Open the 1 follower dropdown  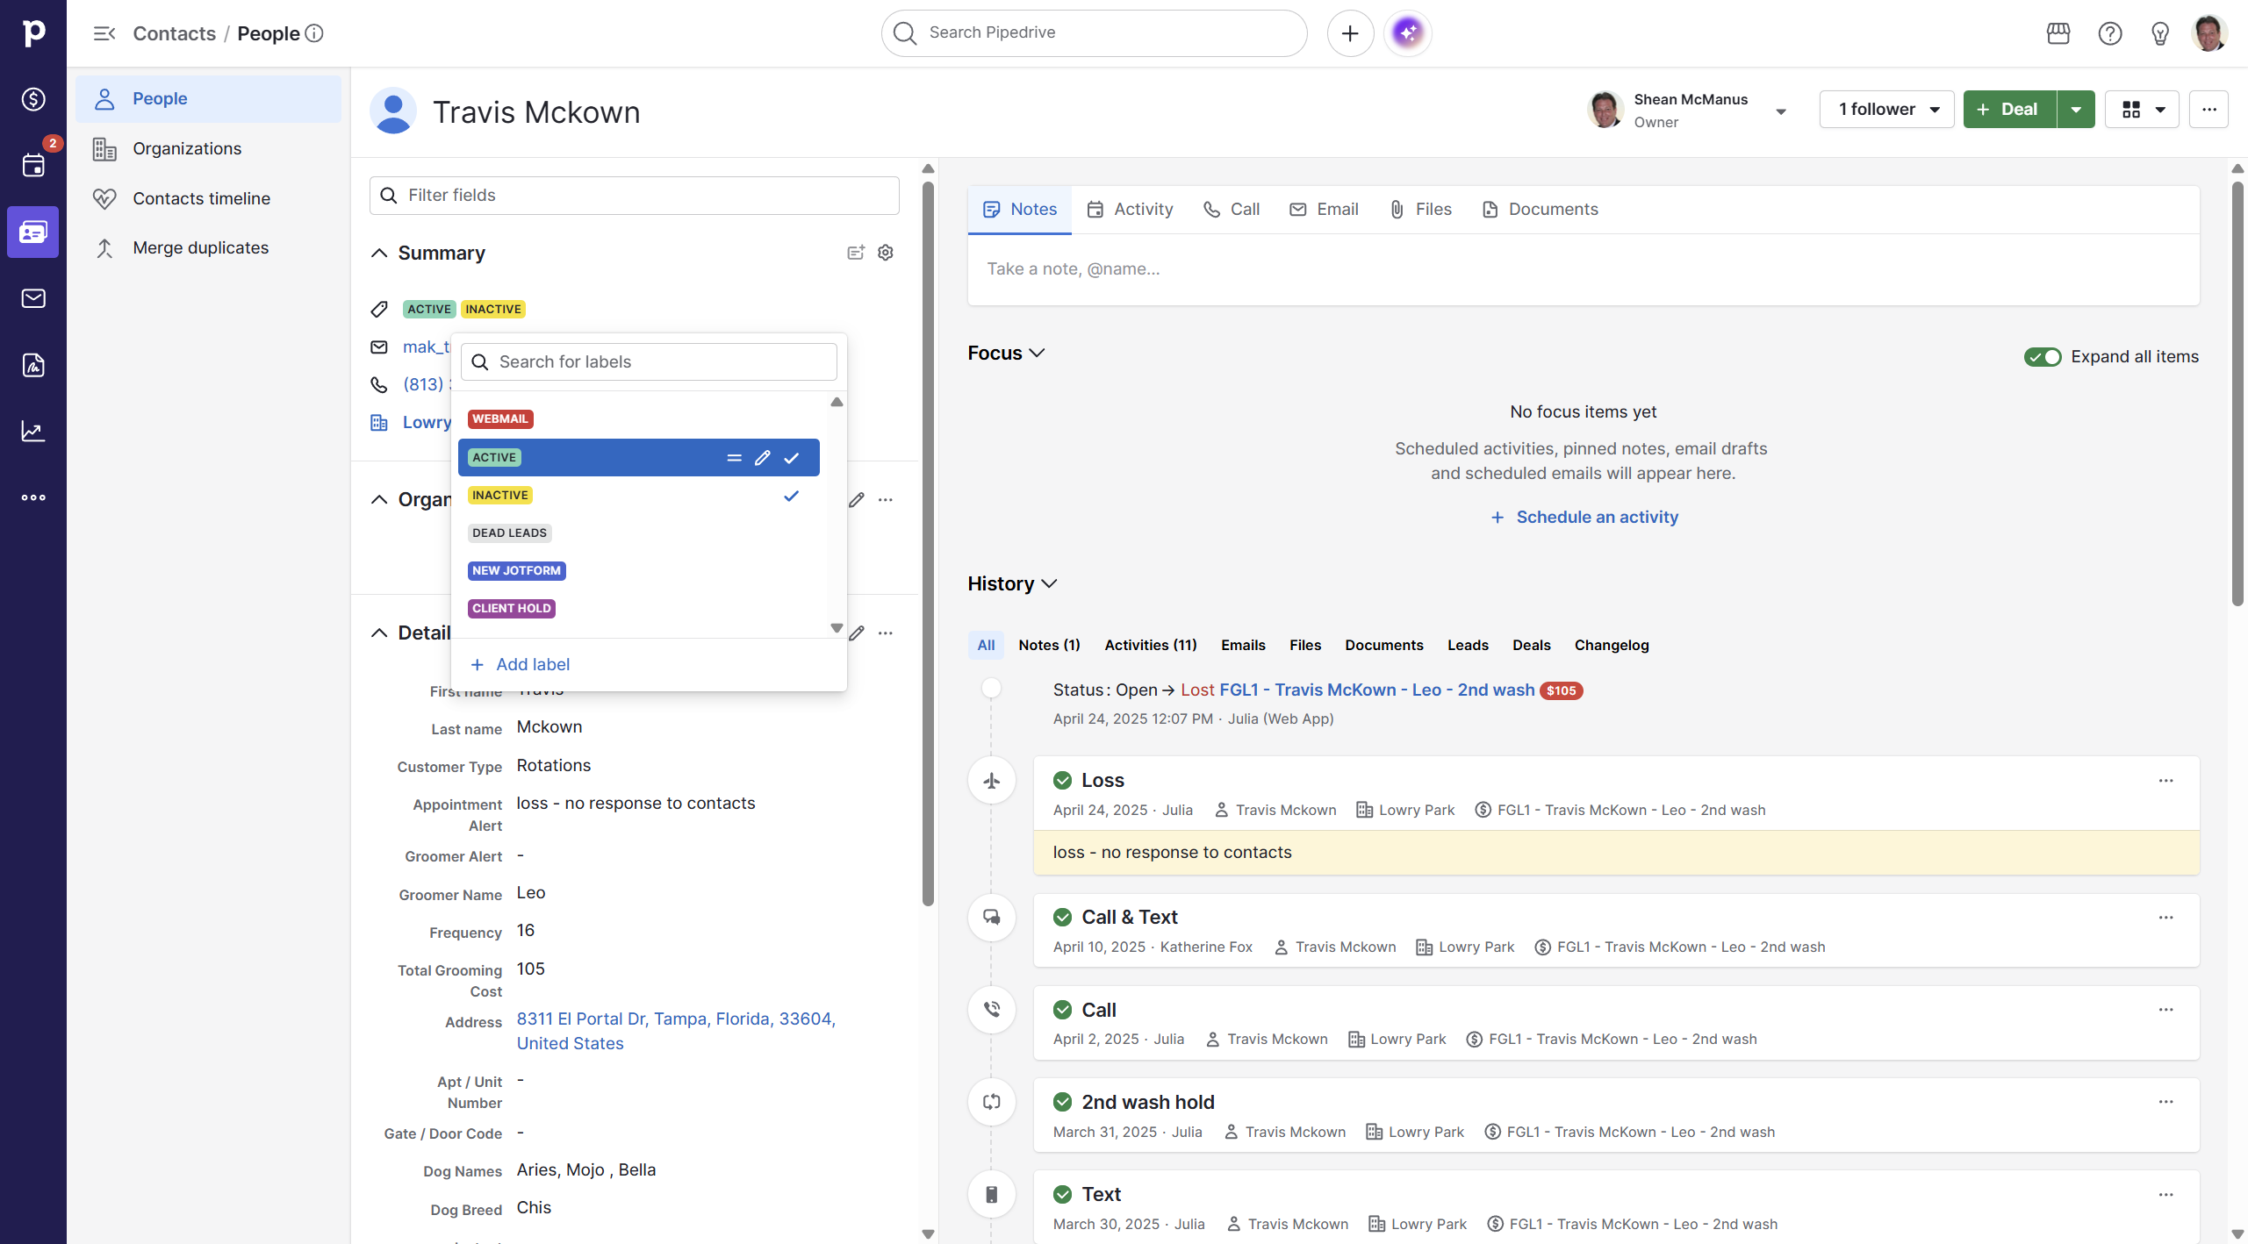click(x=1886, y=110)
